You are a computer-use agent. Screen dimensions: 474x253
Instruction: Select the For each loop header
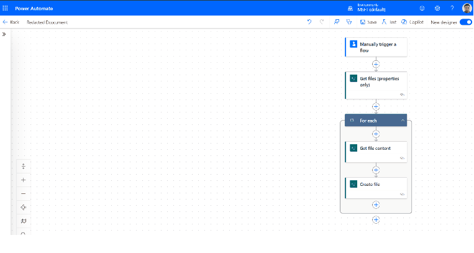(376, 121)
